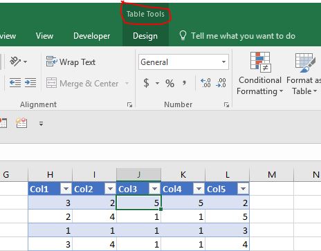Select column M header
This screenshot has width=321, height=251.
[272, 175]
